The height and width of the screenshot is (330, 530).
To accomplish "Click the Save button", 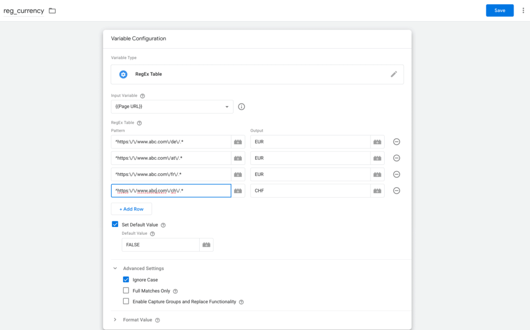I will coord(499,10).
